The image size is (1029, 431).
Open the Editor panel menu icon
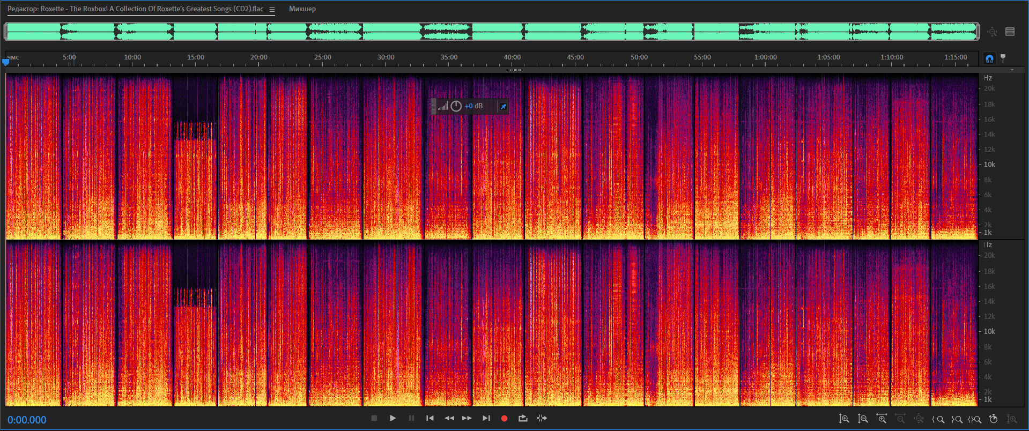pos(272,9)
